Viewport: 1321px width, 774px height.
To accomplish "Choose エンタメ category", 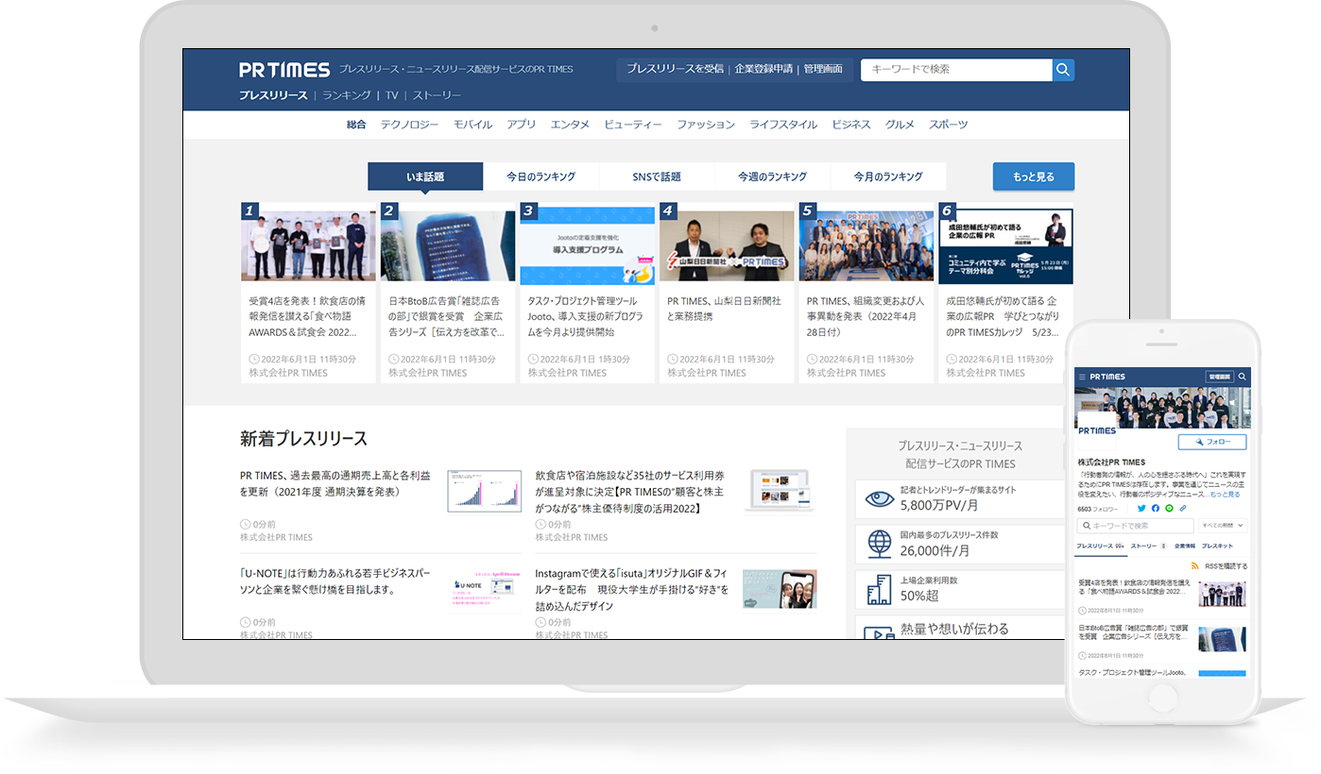I will click(x=570, y=125).
